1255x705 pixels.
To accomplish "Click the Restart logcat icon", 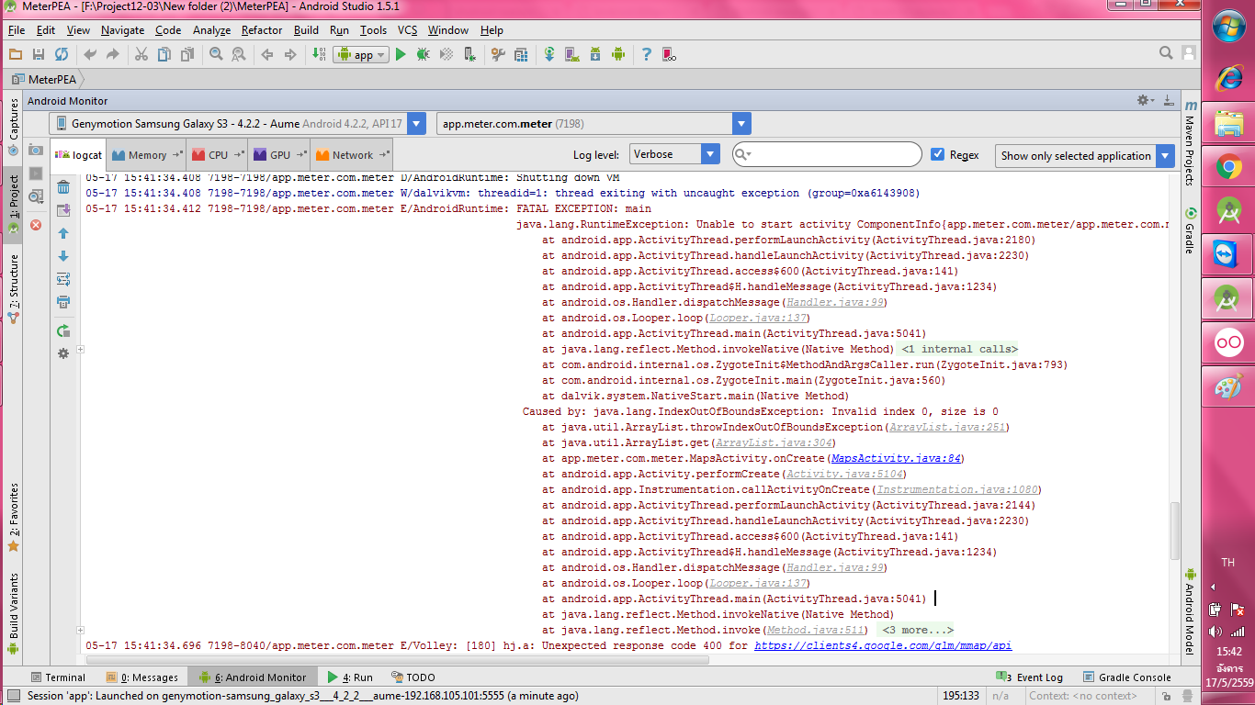I will 63,331.
